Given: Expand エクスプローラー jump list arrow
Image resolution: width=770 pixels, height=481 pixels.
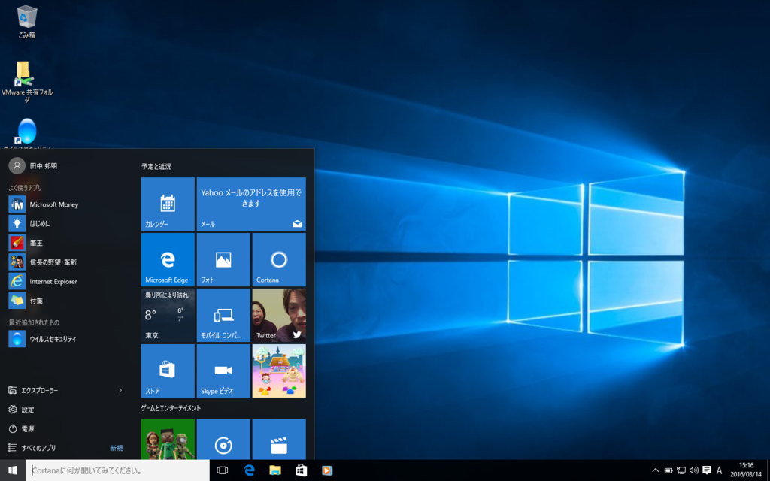Looking at the screenshot, I should pyautogui.click(x=120, y=390).
